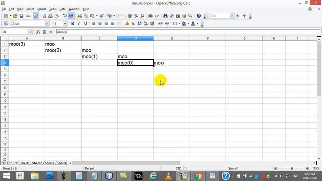The width and height of the screenshot is (322, 181).
Task: Toggle AutoSpellcheck icon
Action: click(71, 16)
